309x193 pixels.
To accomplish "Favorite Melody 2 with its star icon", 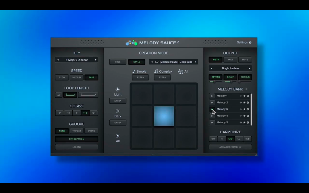I will click(244, 103).
